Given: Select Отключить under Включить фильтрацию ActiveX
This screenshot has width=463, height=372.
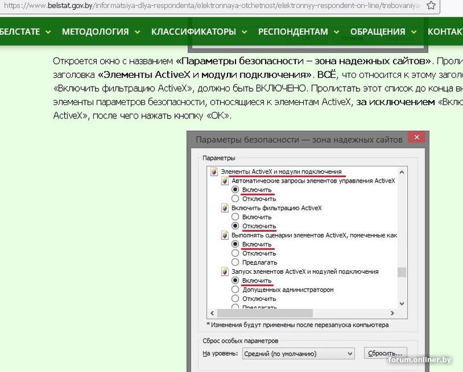Looking at the screenshot, I should [x=235, y=226].
